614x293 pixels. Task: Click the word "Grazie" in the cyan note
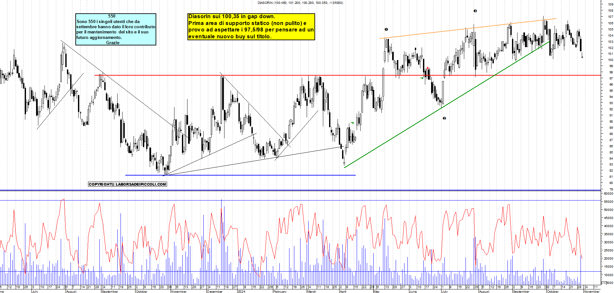click(x=113, y=43)
